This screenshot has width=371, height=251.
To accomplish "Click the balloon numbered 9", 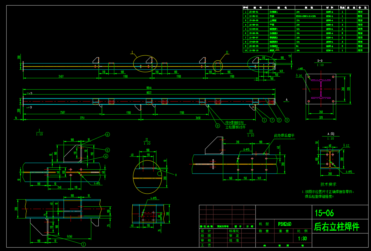I will (x=218, y=126).
